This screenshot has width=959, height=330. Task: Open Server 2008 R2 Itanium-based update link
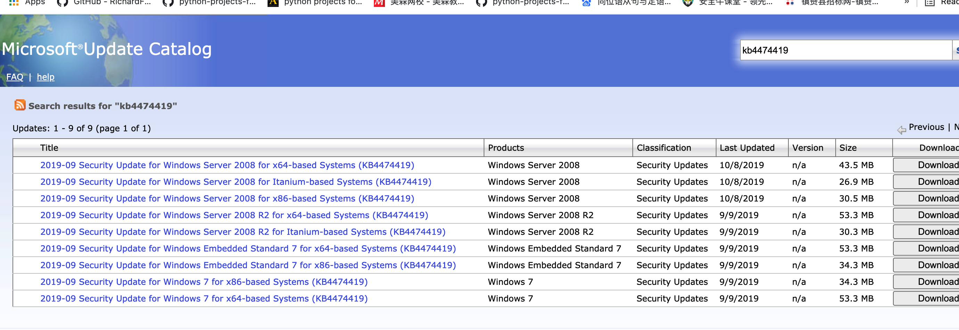tap(243, 232)
